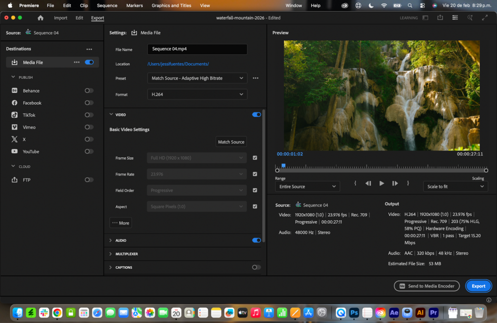Screen dimensions: 497x323
Task: Toggle the Facebook destination on
Action: click(x=88, y=103)
